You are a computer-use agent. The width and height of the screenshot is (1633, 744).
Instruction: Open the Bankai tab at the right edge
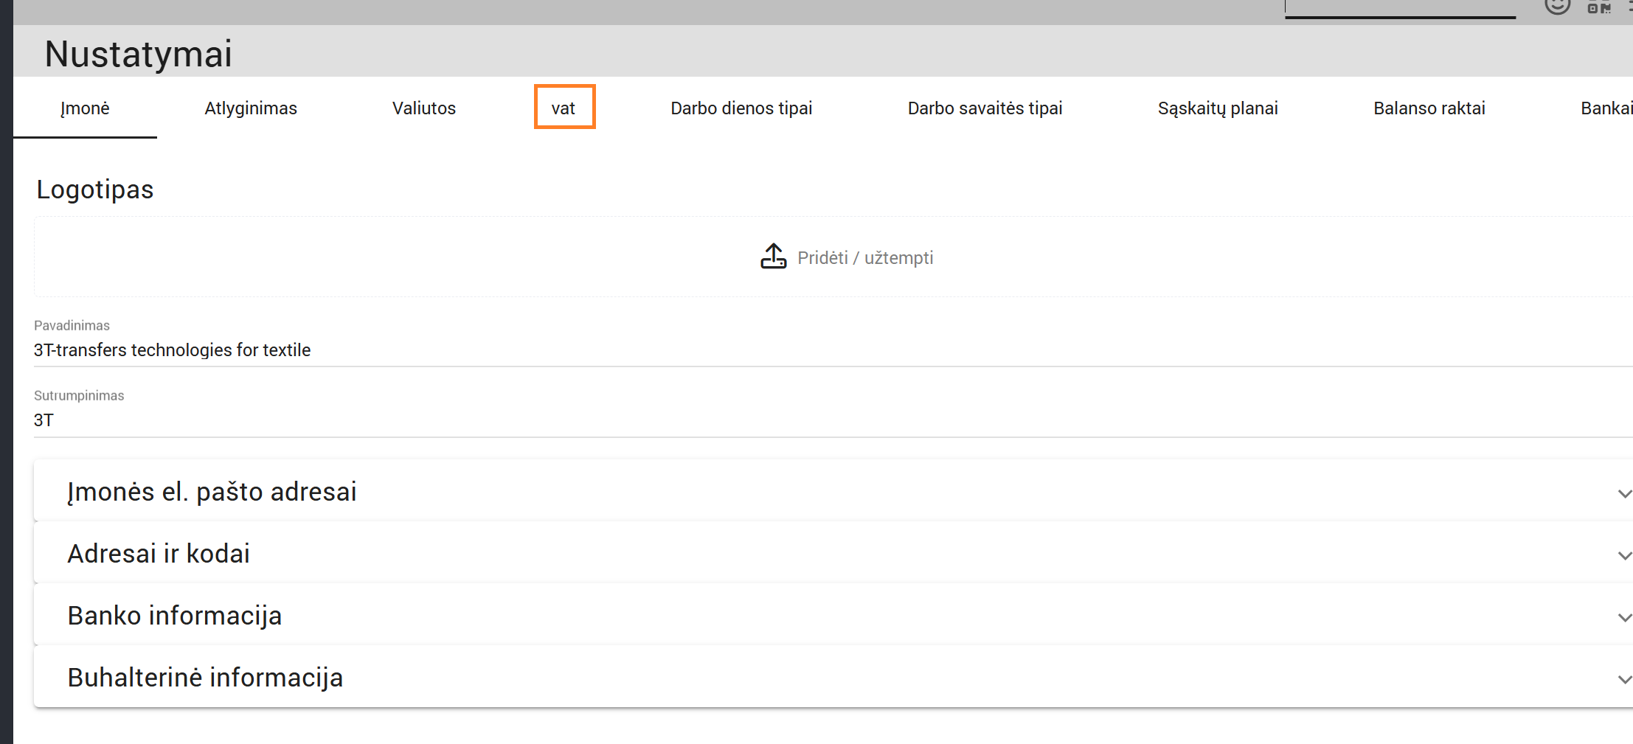coord(1606,108)
